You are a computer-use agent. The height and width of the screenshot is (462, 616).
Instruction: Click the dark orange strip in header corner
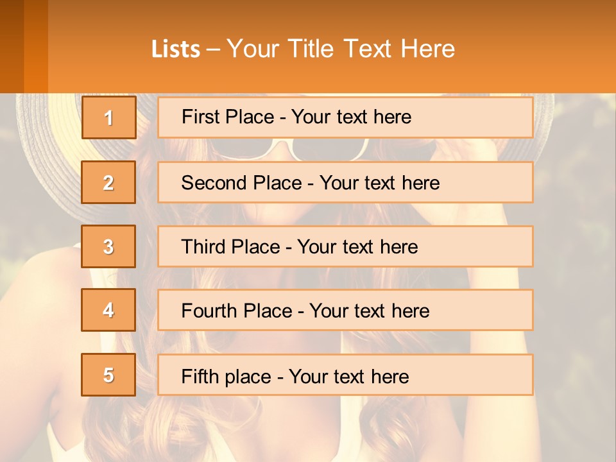12,45
